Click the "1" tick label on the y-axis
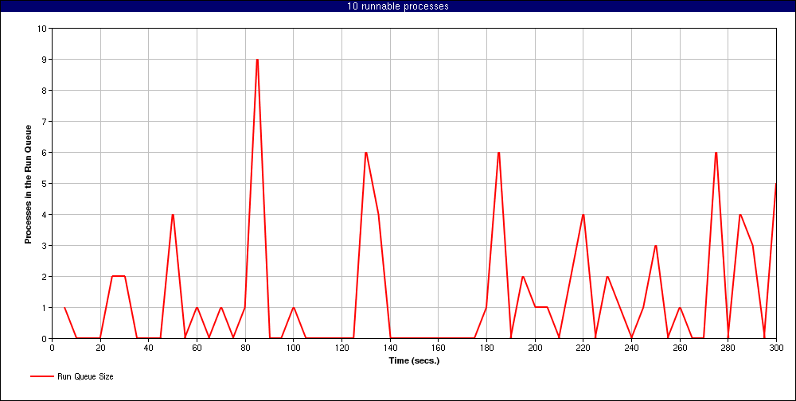 [45, 308]
